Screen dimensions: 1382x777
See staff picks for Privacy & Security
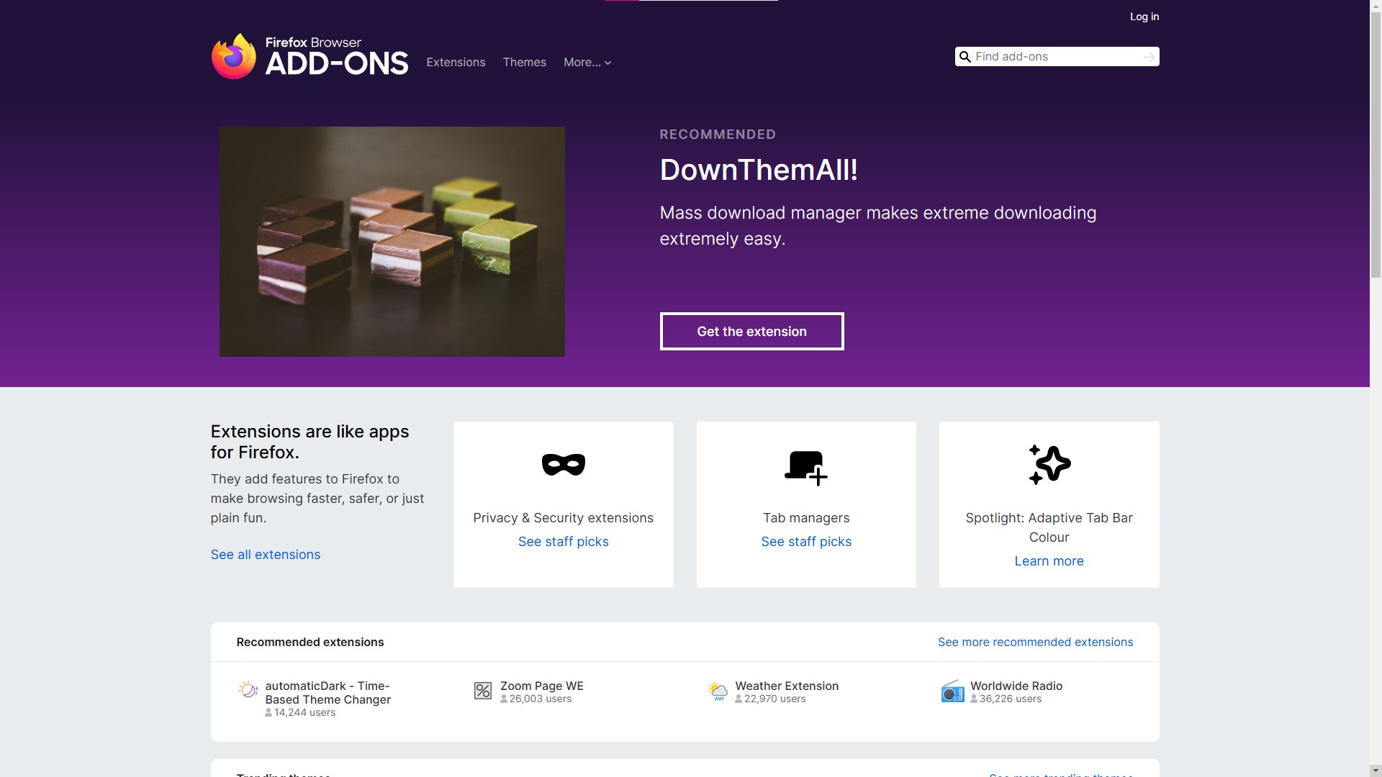point(563,542)
